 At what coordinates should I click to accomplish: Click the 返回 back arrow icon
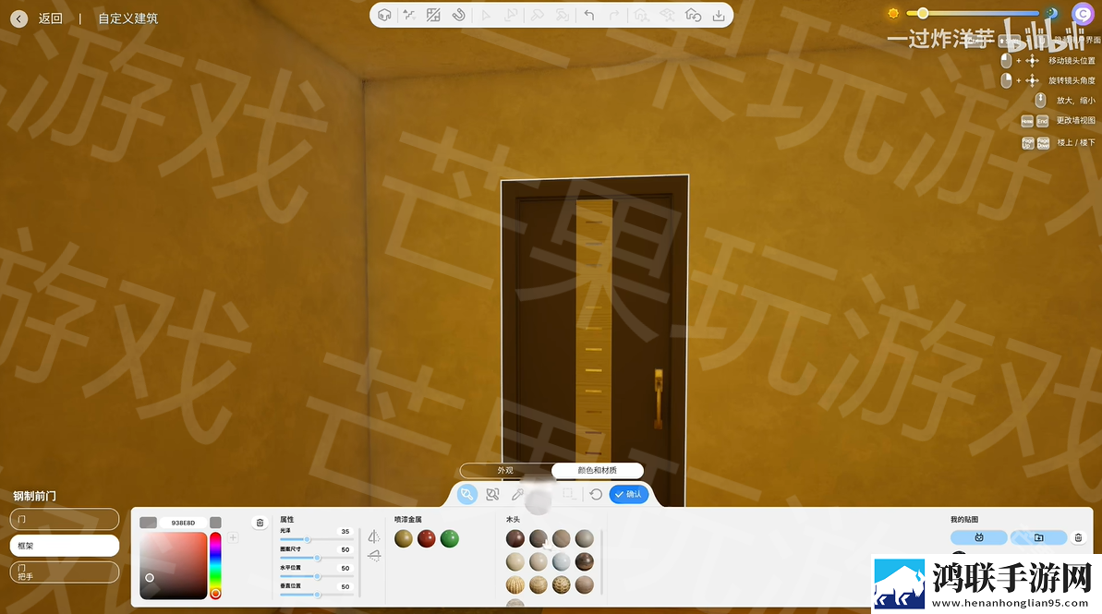(x=19, y=19)
